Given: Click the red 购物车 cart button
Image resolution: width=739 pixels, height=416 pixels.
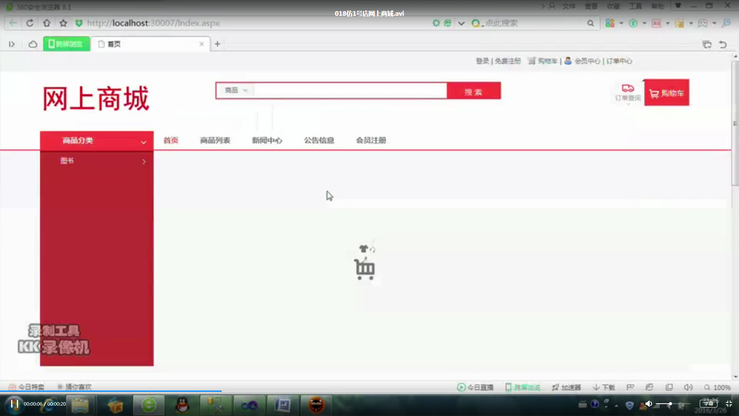Looking at the screenshot, I should point(667,93).
